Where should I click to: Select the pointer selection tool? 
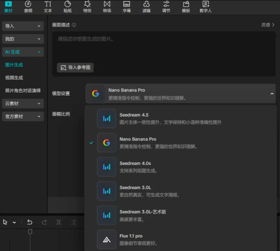pos(5,222)
